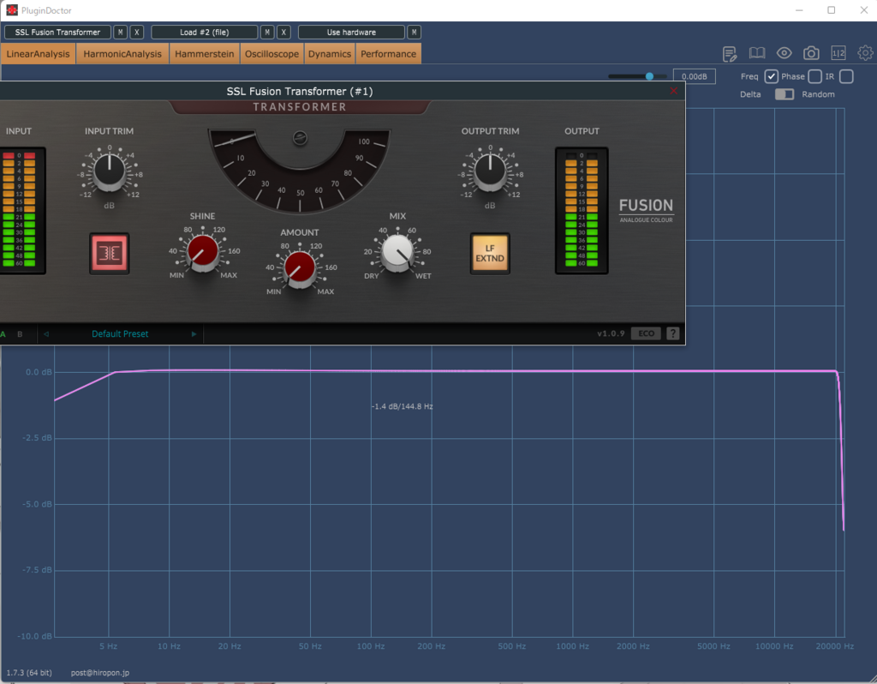The image size is (877, 684).
Task: Click the v1.0.9 plugin version label
Action: click(x=611, y=333)
